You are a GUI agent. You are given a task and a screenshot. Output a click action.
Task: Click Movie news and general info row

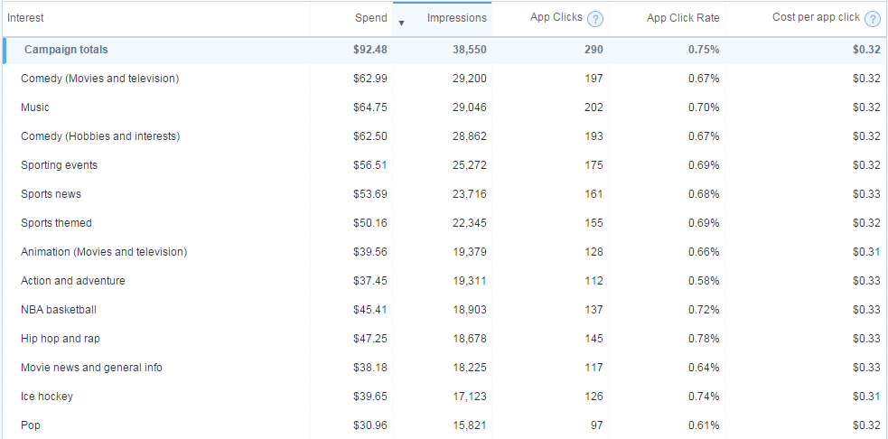click(91, 368)
